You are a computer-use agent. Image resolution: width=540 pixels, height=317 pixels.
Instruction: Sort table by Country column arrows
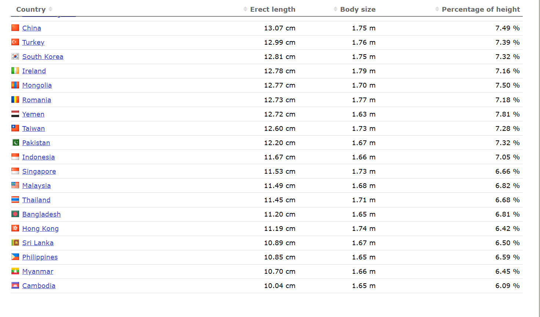51,9
